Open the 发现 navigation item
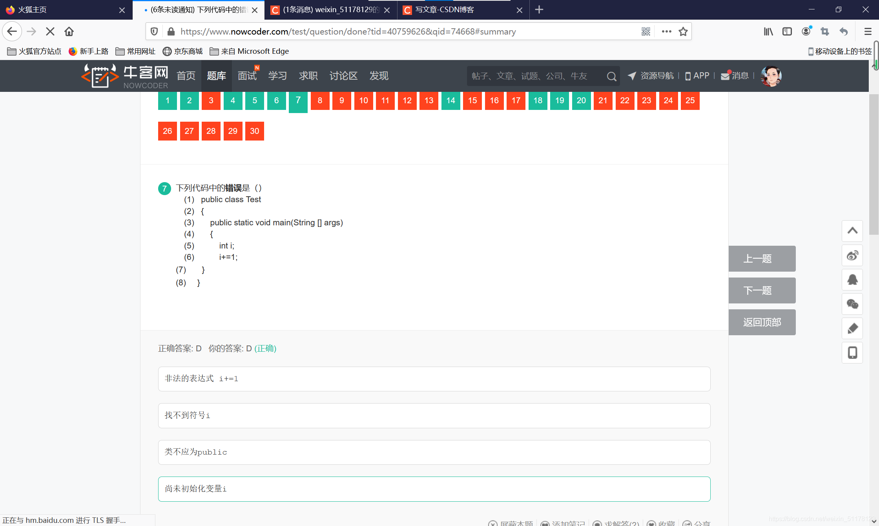 tap(379, 76)
